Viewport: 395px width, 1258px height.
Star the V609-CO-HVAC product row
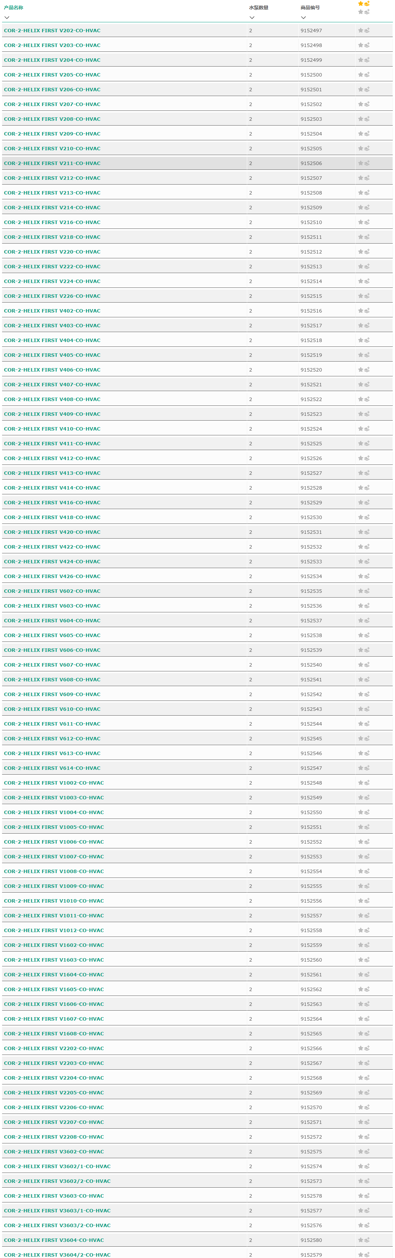(x=360, y=694)
